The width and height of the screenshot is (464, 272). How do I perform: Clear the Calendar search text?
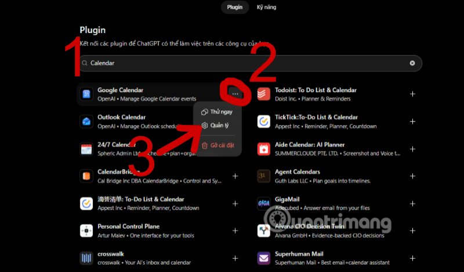[412, 63]
